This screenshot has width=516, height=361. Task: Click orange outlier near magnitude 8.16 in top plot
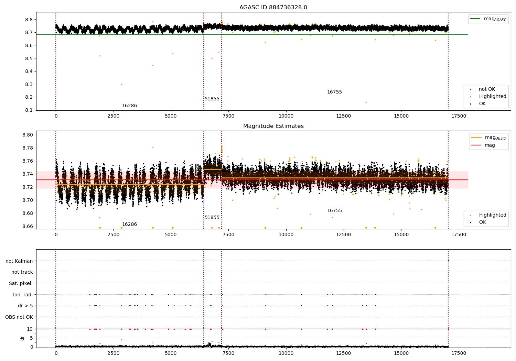[x=366, y=102]
